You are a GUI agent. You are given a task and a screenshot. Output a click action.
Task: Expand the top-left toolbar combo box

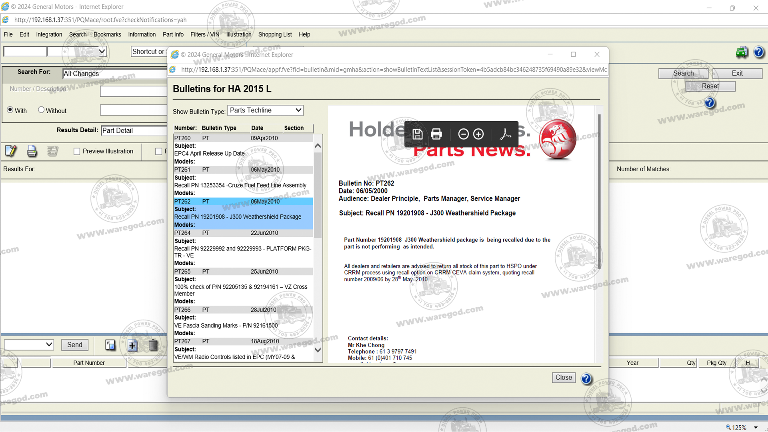point(102,51)
